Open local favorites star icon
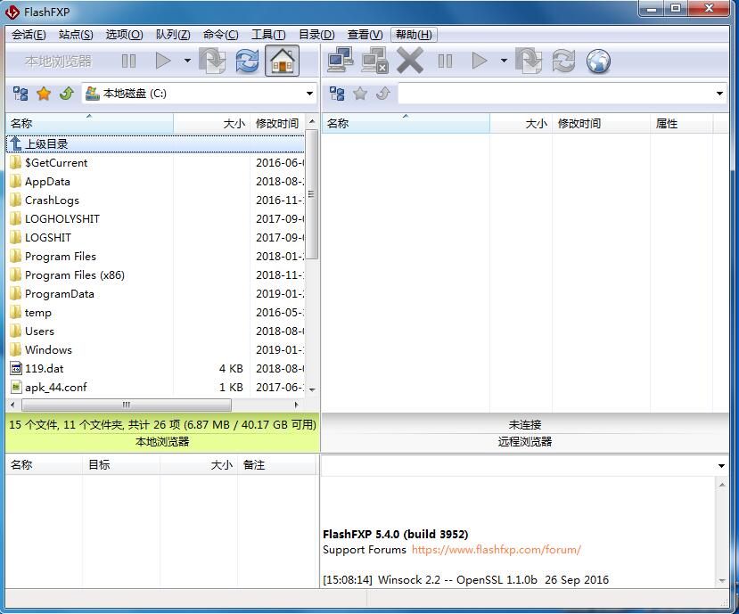Image resolution: width=739 pixels, height=614 pixels. click(44, 94)
